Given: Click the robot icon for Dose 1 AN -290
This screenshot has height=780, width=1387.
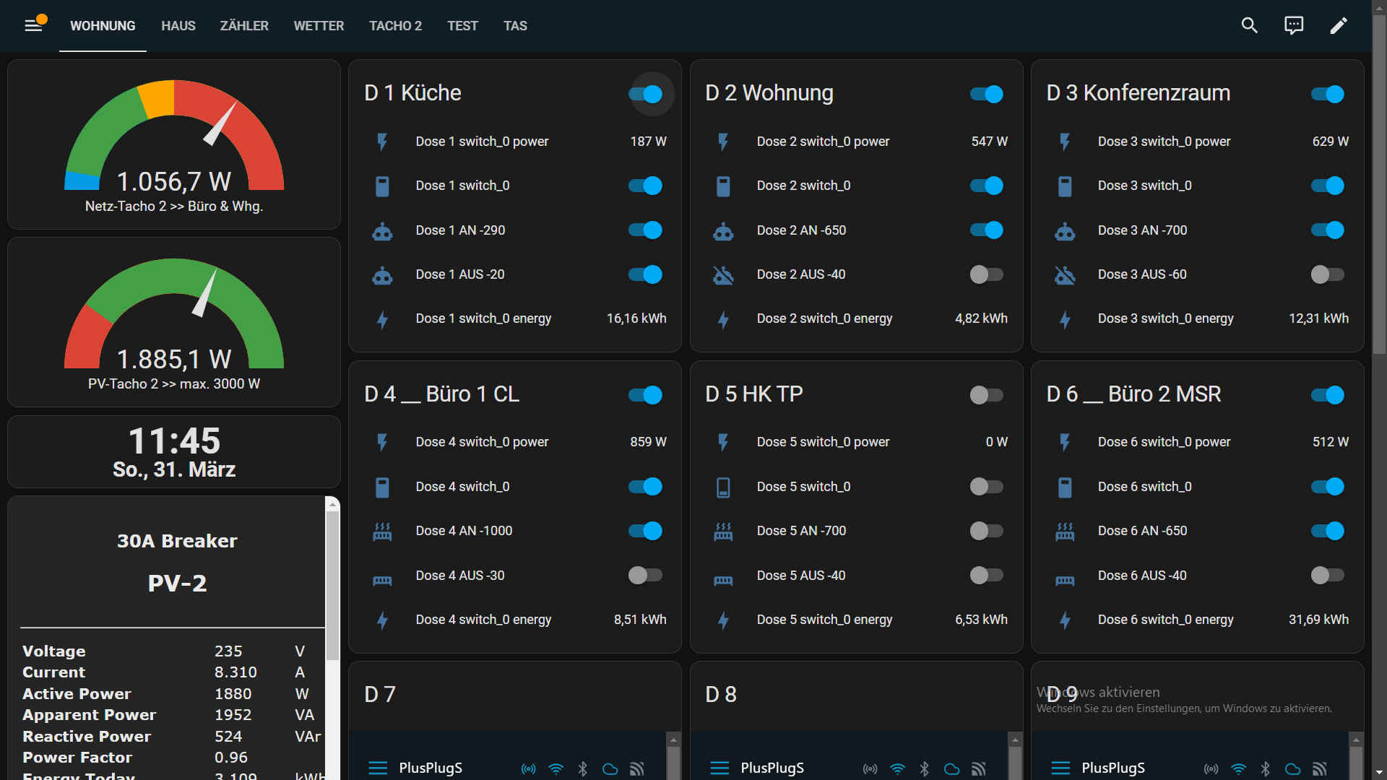Looking at the screenshot, I should tap(382, 230).
